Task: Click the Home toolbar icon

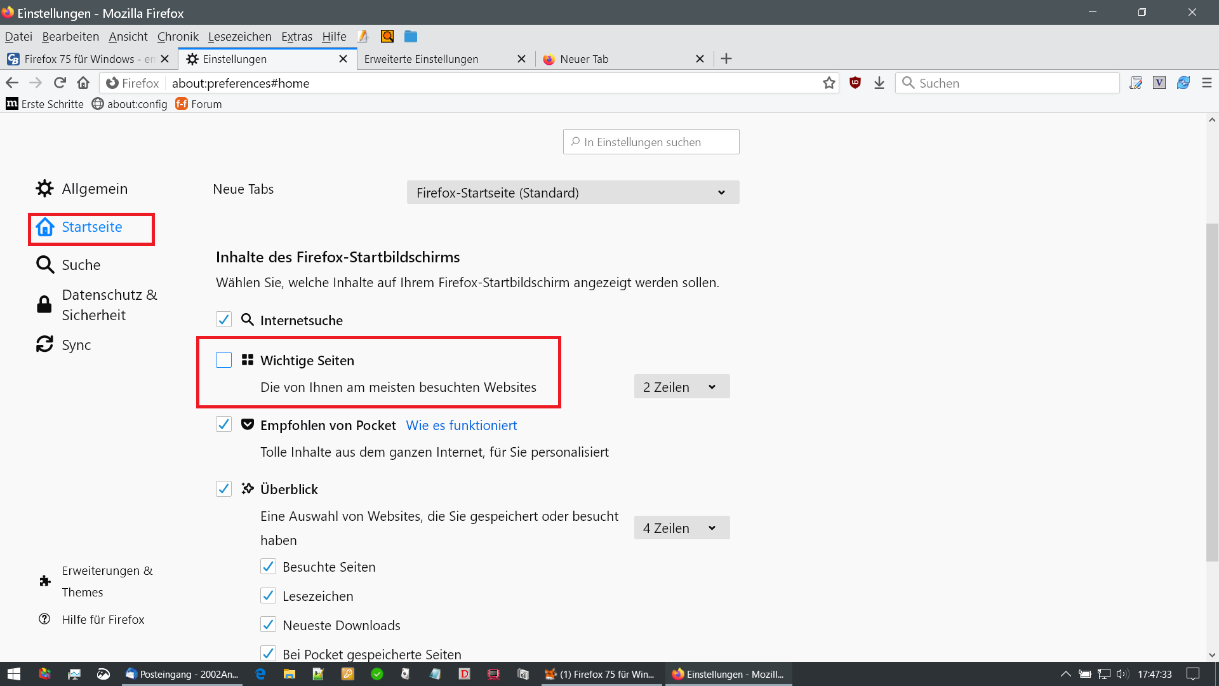Action: click(x=83, y=83)
